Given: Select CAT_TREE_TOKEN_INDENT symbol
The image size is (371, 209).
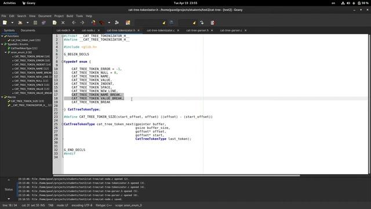Looking at the screenshot, I should (x=32, y=64).
